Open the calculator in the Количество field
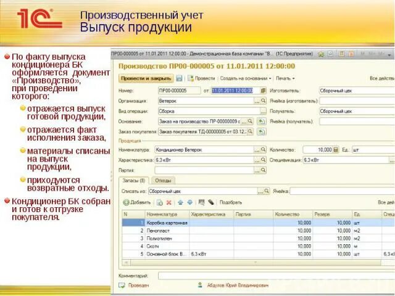The image size is (395, 296). point(336,150)
